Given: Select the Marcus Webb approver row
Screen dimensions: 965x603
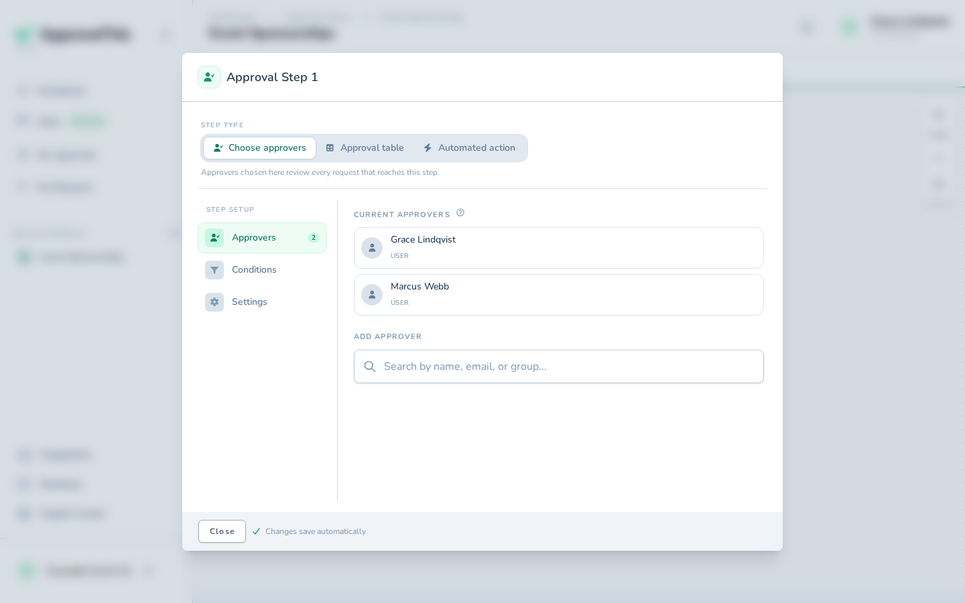Looking at the screenshot, I should pyautogui.click(x=559, y=295).
